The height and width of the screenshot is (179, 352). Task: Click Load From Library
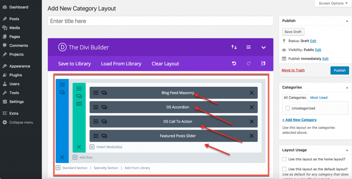coord(121,64)
